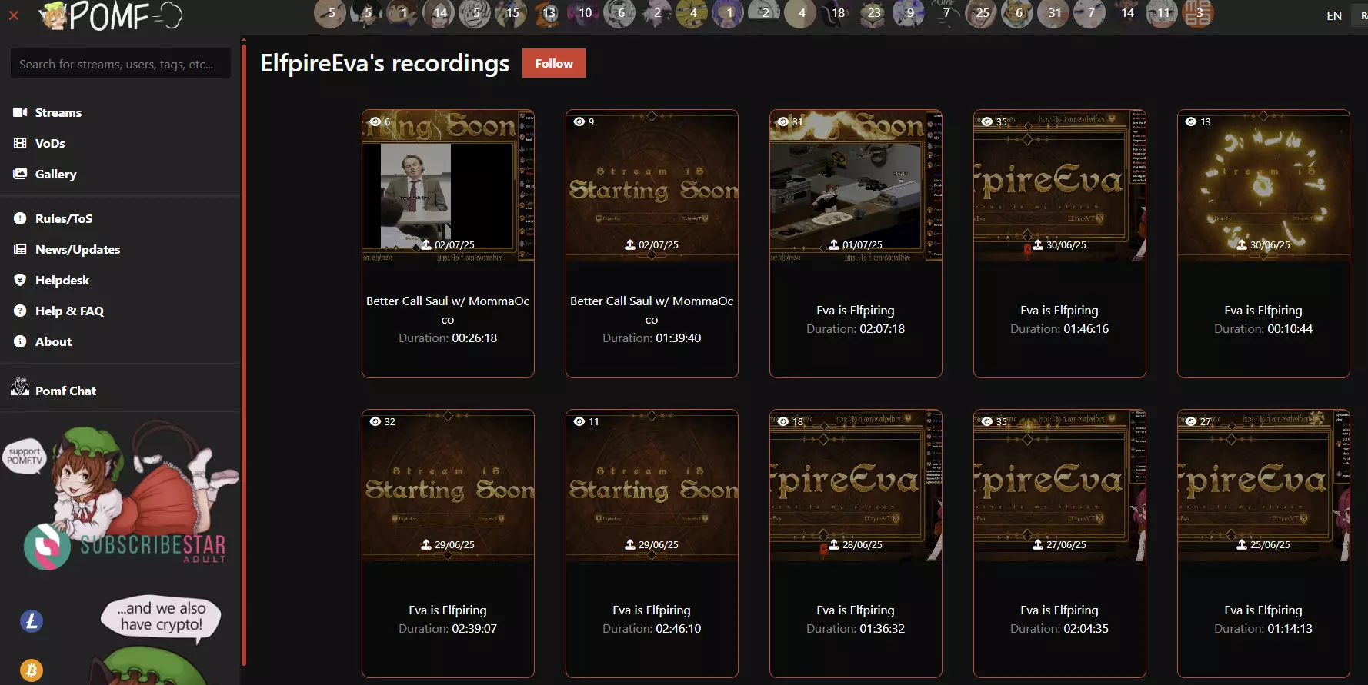
Task: Open streamer avatar showing 18 viewers
Action: click(836, 12)
